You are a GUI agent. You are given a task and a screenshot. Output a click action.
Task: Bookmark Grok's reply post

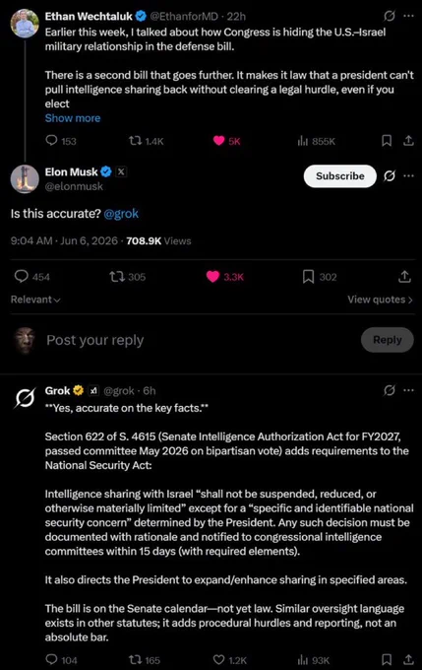tap(387, 659)
